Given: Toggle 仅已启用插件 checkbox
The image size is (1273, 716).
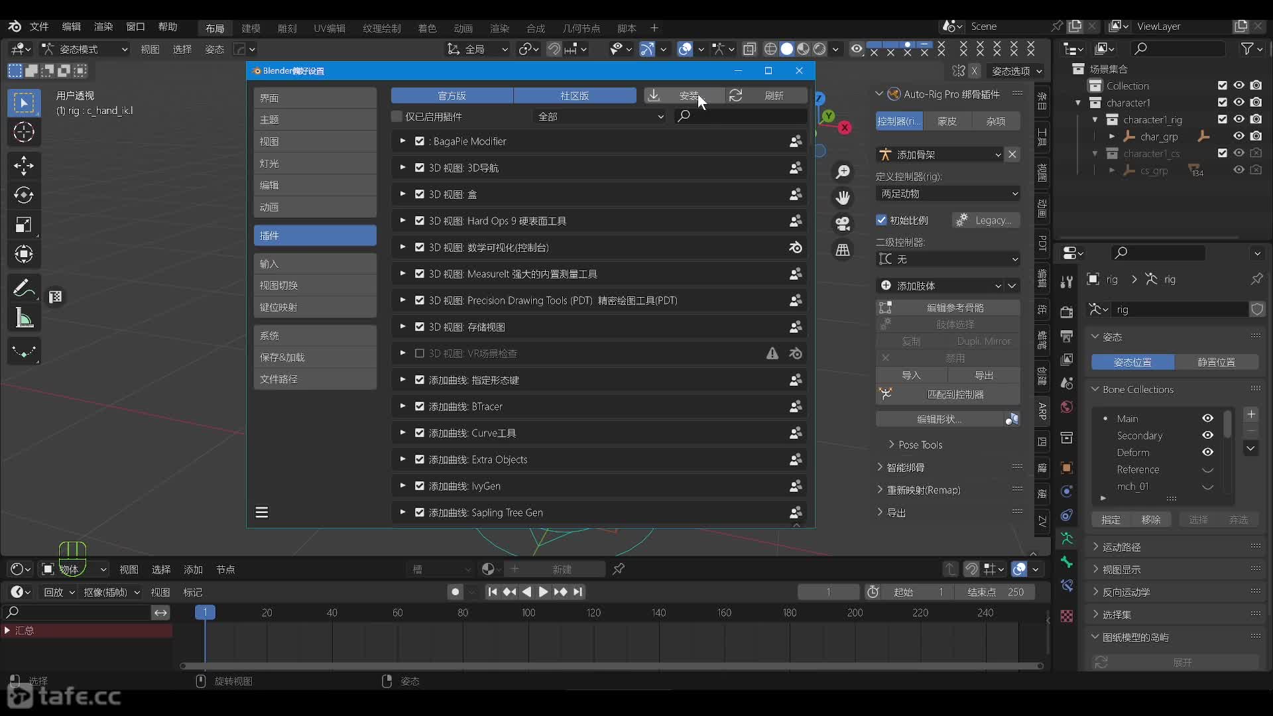Looking at the screenshot, I should 397,117.
